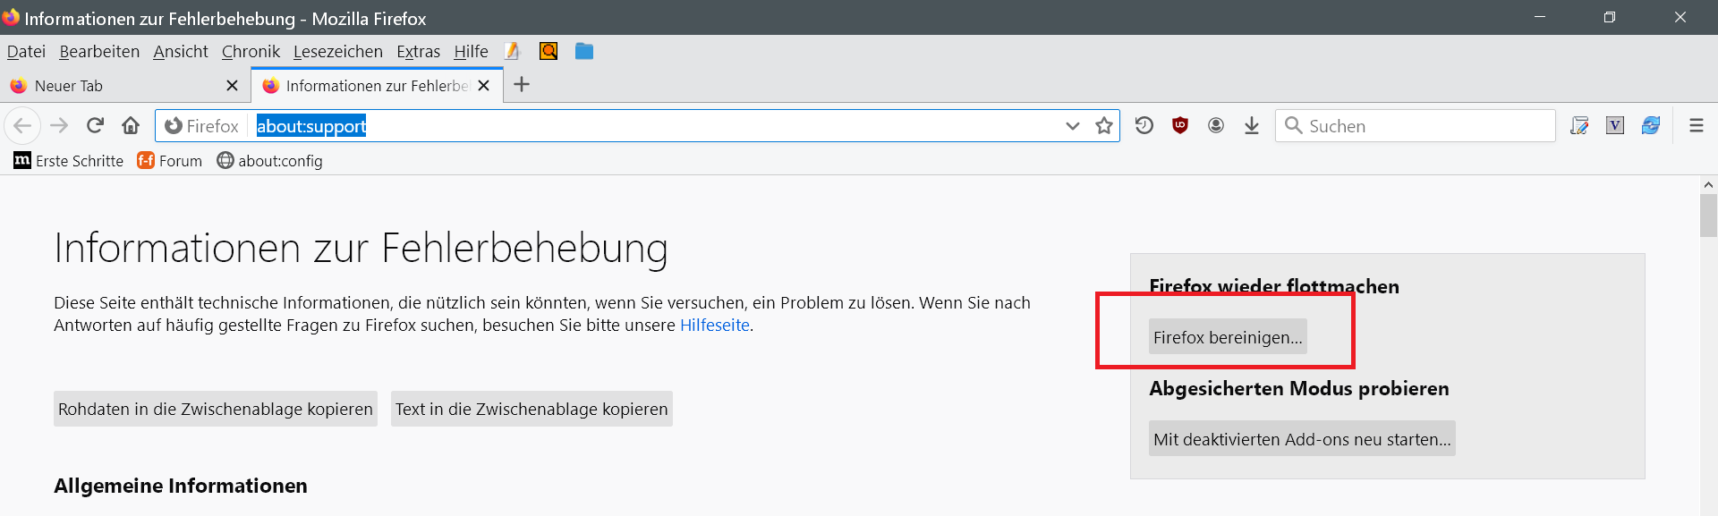Show downloads via the download arrow icon
The width and height of the screenshot is (1718, 516).
point(1252,126)
